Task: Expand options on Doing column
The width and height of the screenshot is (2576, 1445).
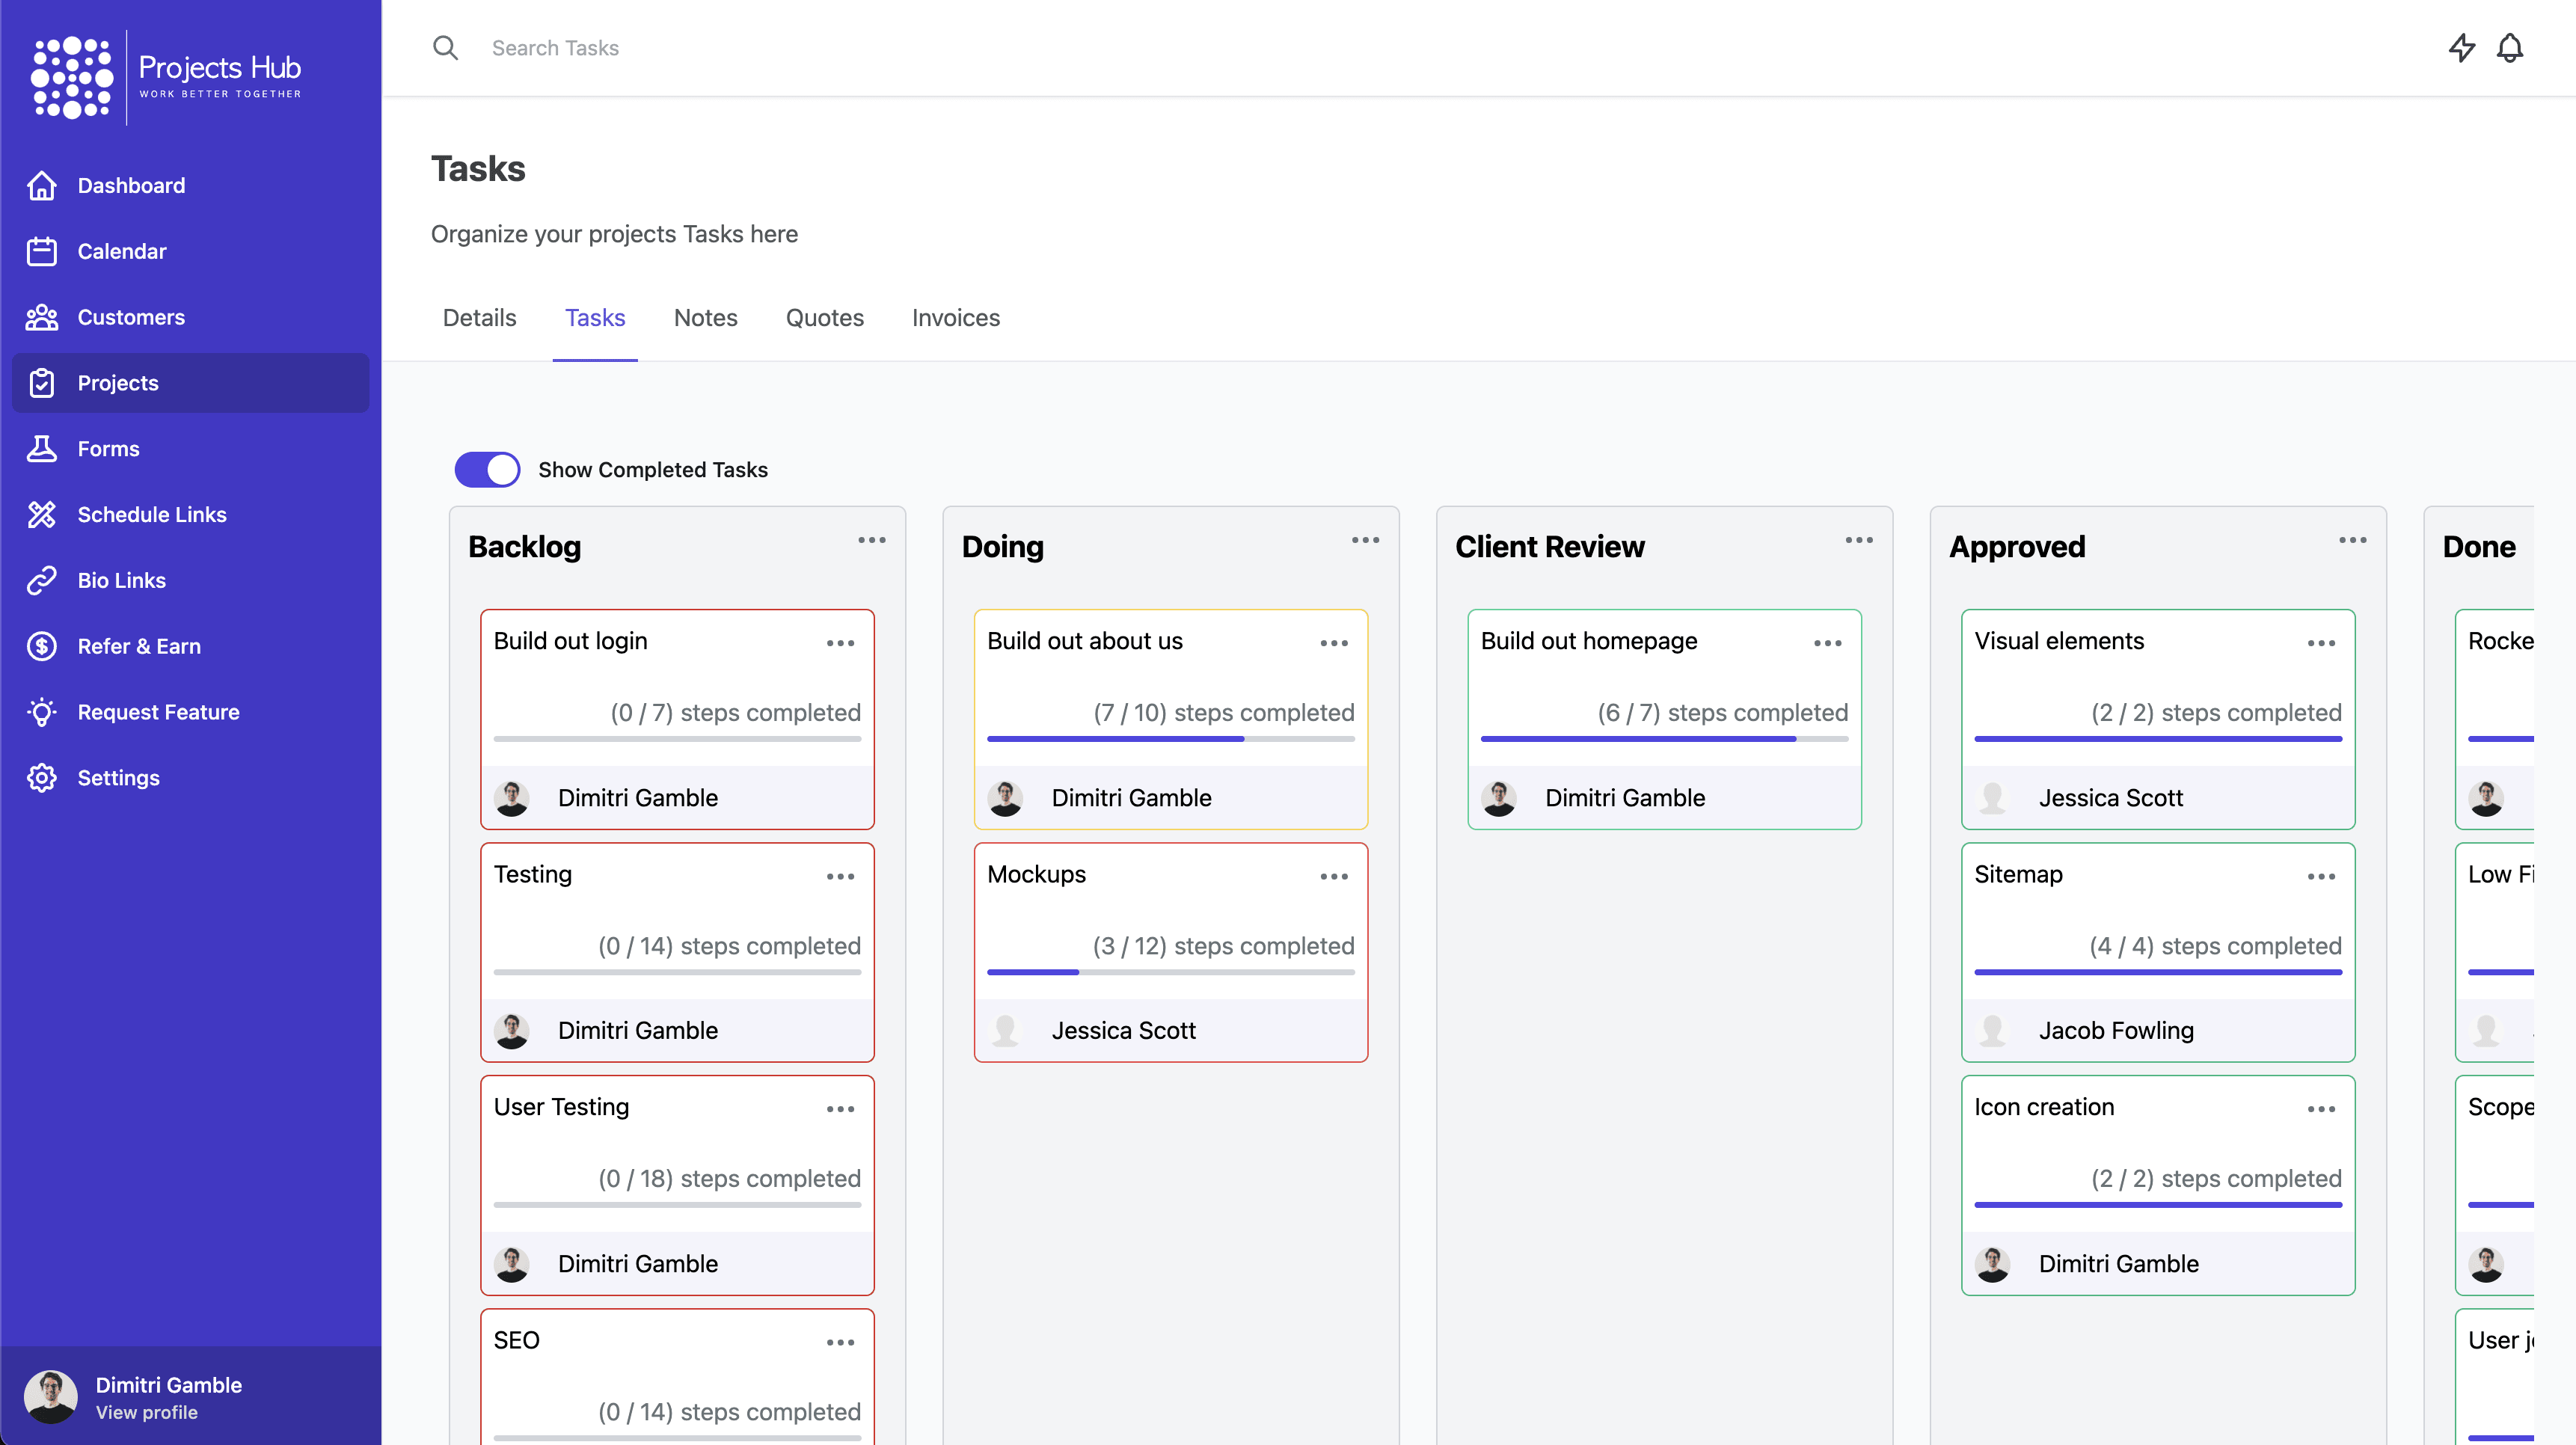Action: click(1364, 544)
